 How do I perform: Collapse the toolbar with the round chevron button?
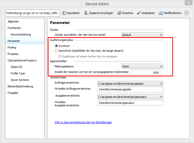(x=186, y=13)
